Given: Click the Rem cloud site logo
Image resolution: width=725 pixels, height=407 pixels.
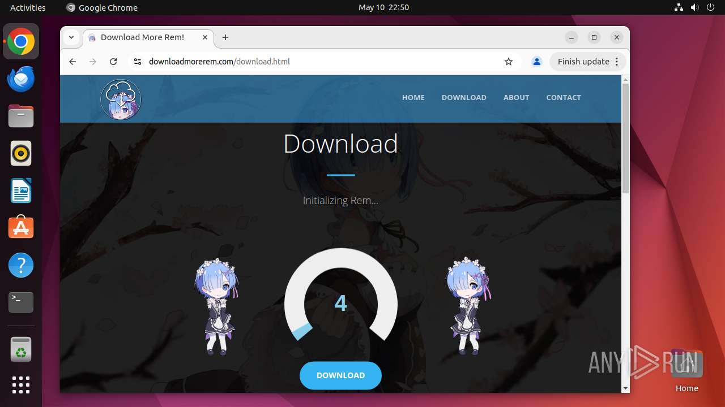Looking at the screenshot, I should tap(121, 99).
